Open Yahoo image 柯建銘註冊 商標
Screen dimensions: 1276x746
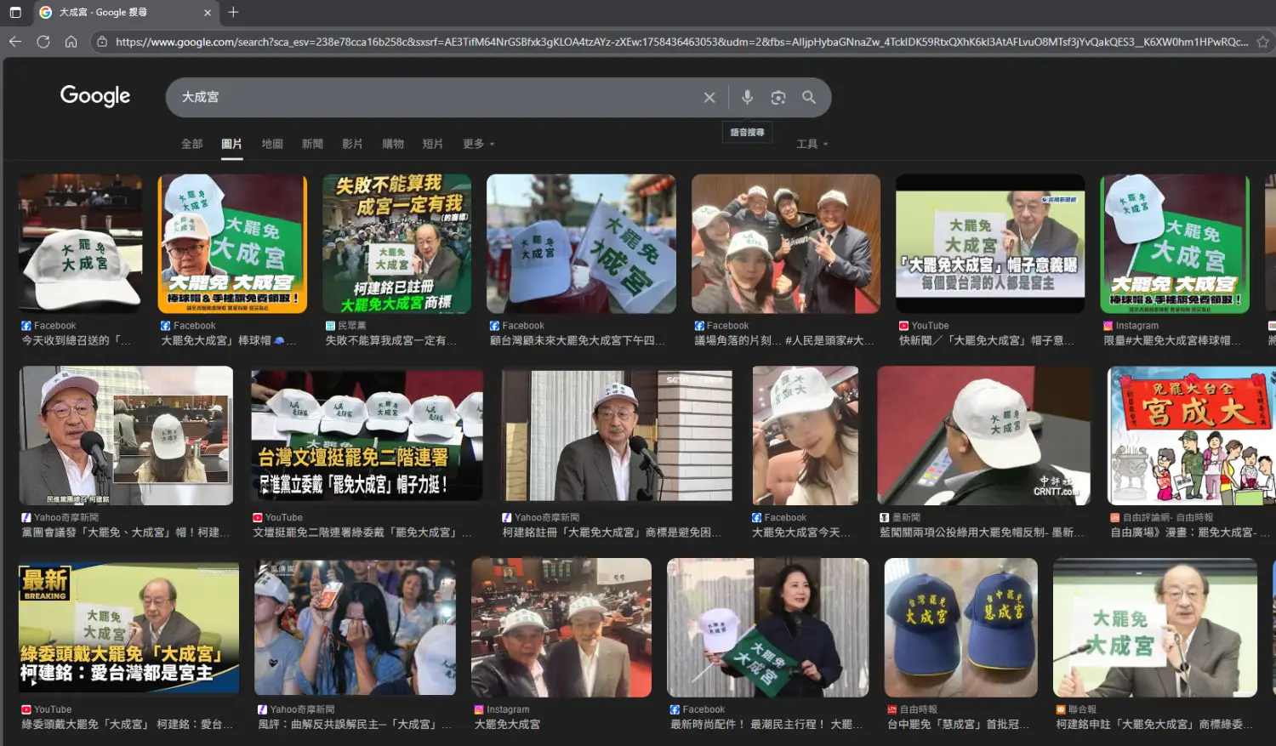(x=617, y=436)
